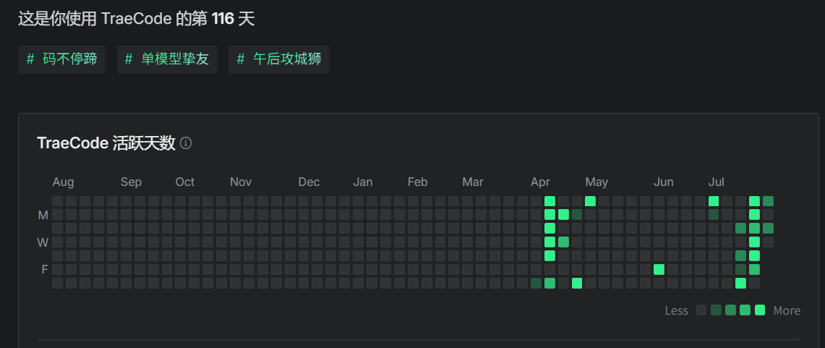Viewport: 825px width, 348px height.
Task: Click the dark green second legend swatch
Action: [716, 310]
